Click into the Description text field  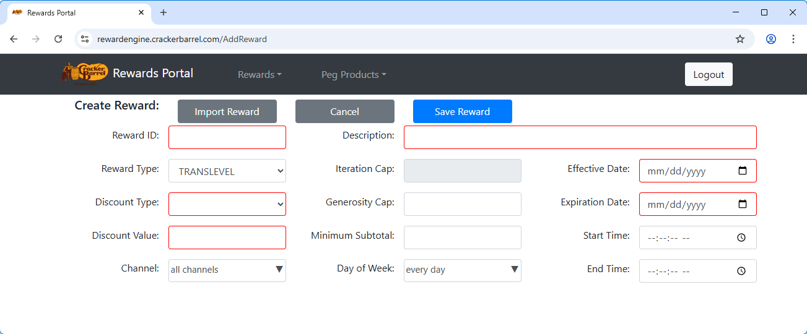[x=580, y=137]
